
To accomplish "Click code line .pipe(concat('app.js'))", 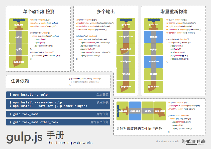I will pyautogui.click(x=179, y=56).
